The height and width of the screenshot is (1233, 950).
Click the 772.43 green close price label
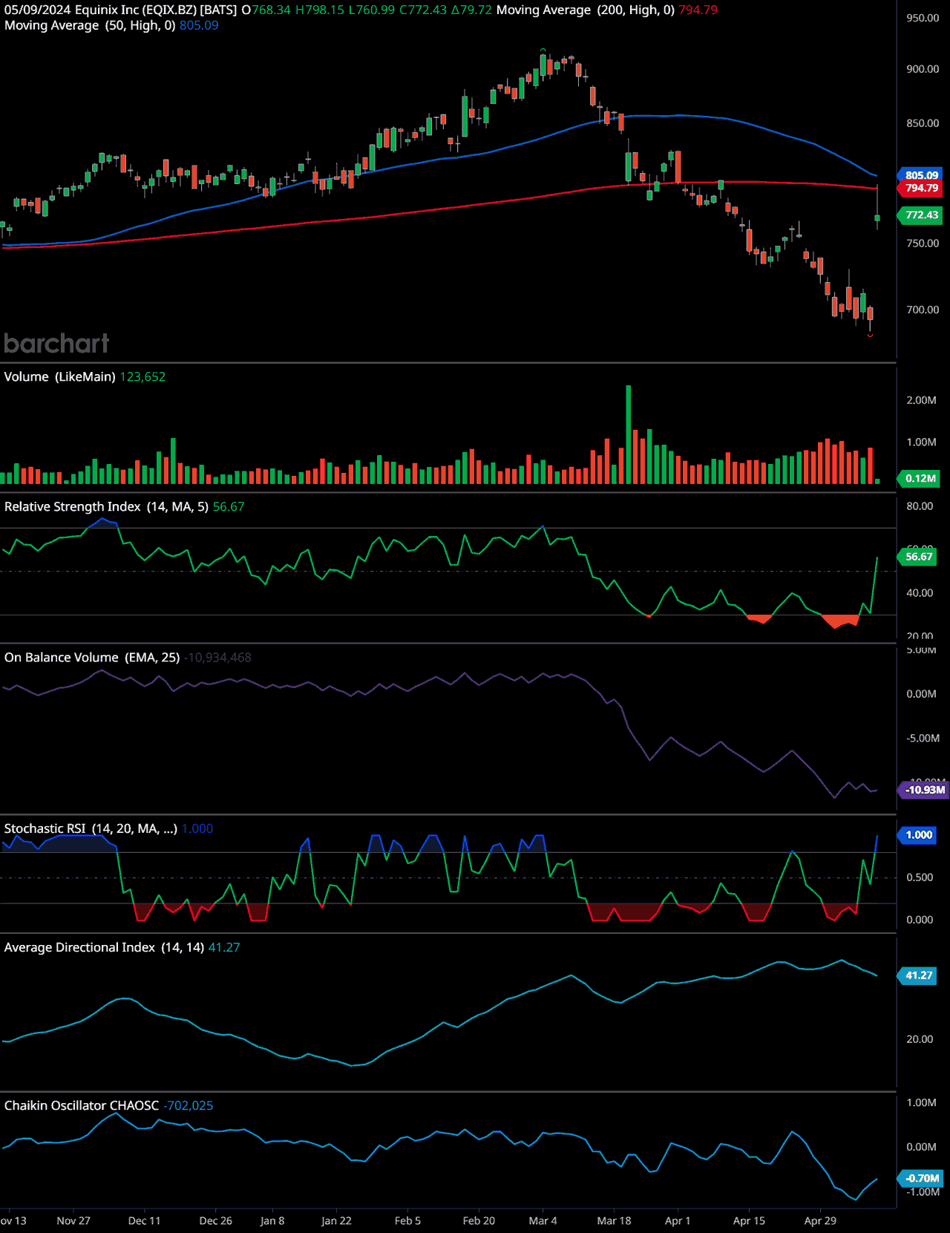920,215
